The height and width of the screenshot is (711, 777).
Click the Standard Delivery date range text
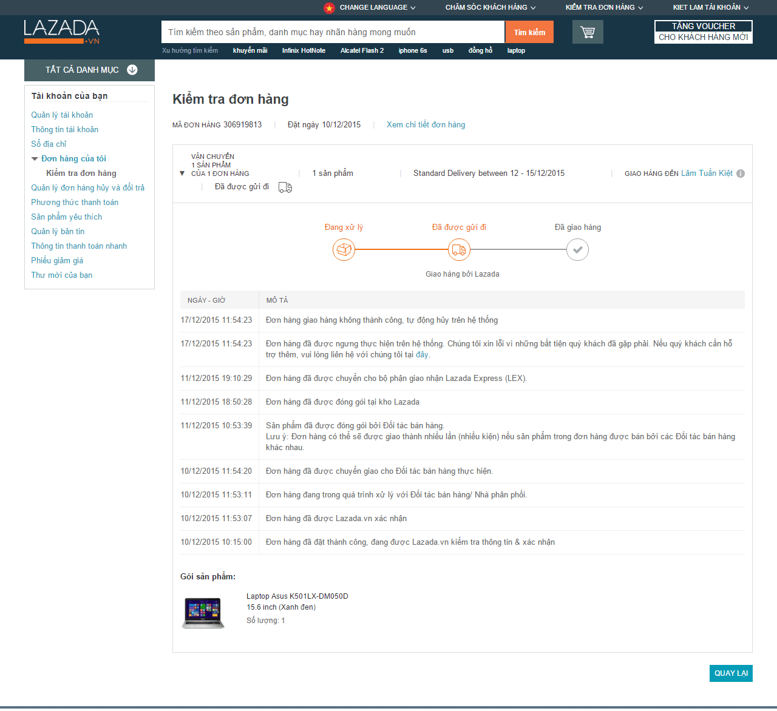pos(489,174)
